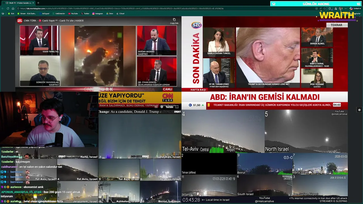This screenshot has width=363, height=204.
Task: Click Tehran (offline) camera feed
Action: click(209, 164)
